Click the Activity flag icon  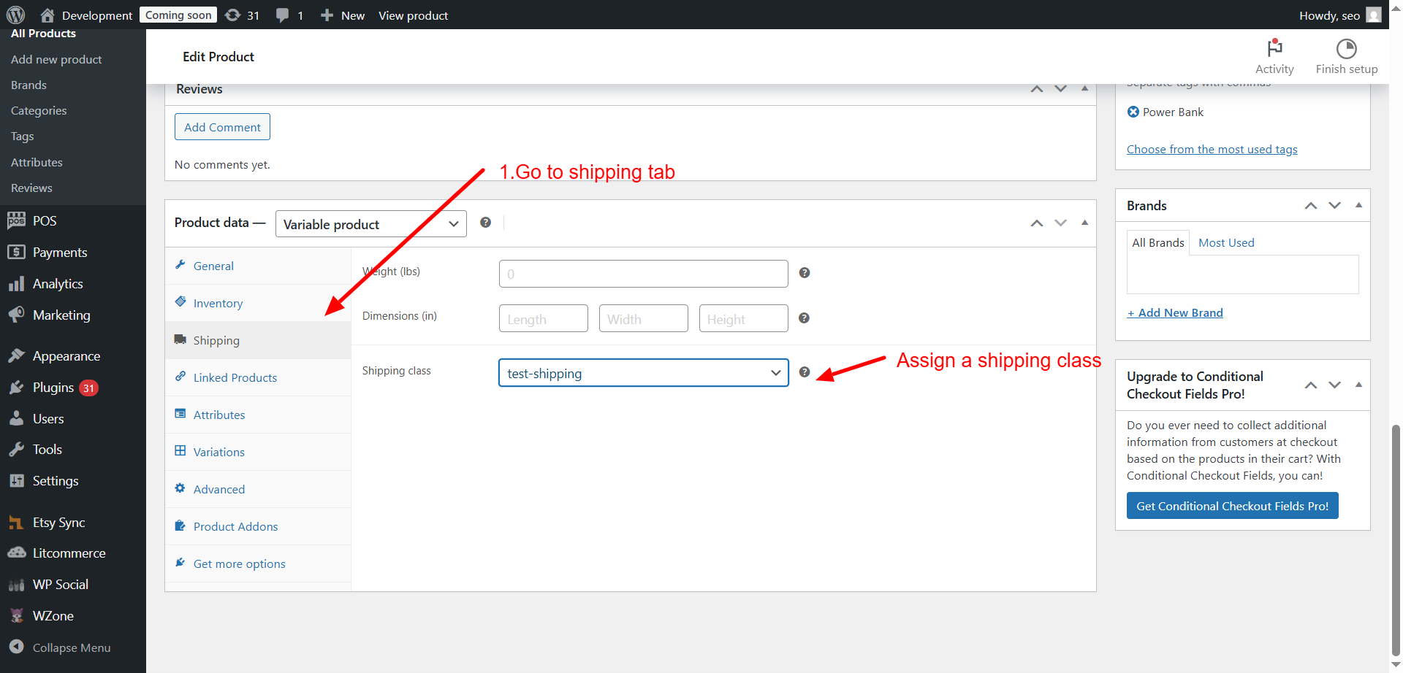click(1274, 48)
